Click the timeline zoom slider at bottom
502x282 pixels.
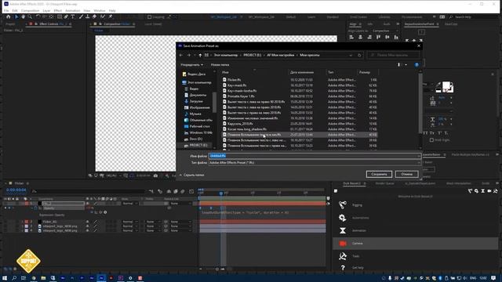click(x=217, y=269)
